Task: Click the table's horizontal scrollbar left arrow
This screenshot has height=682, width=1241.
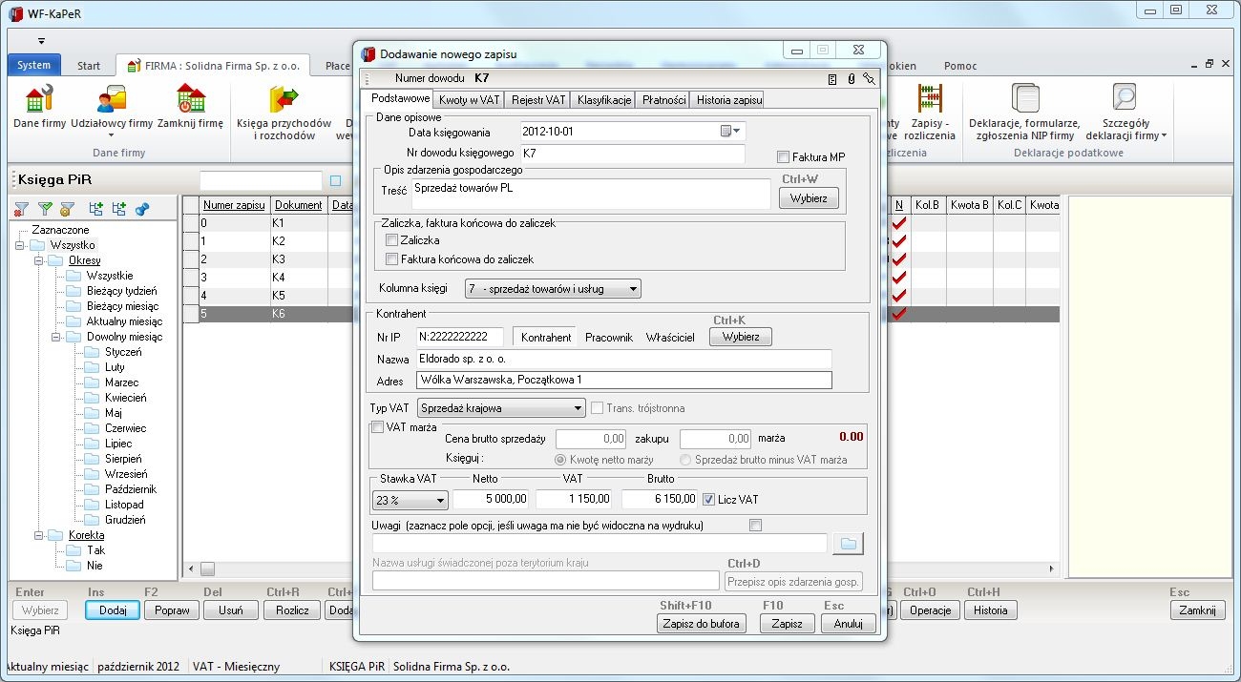Action: click(x=191, y=569)
